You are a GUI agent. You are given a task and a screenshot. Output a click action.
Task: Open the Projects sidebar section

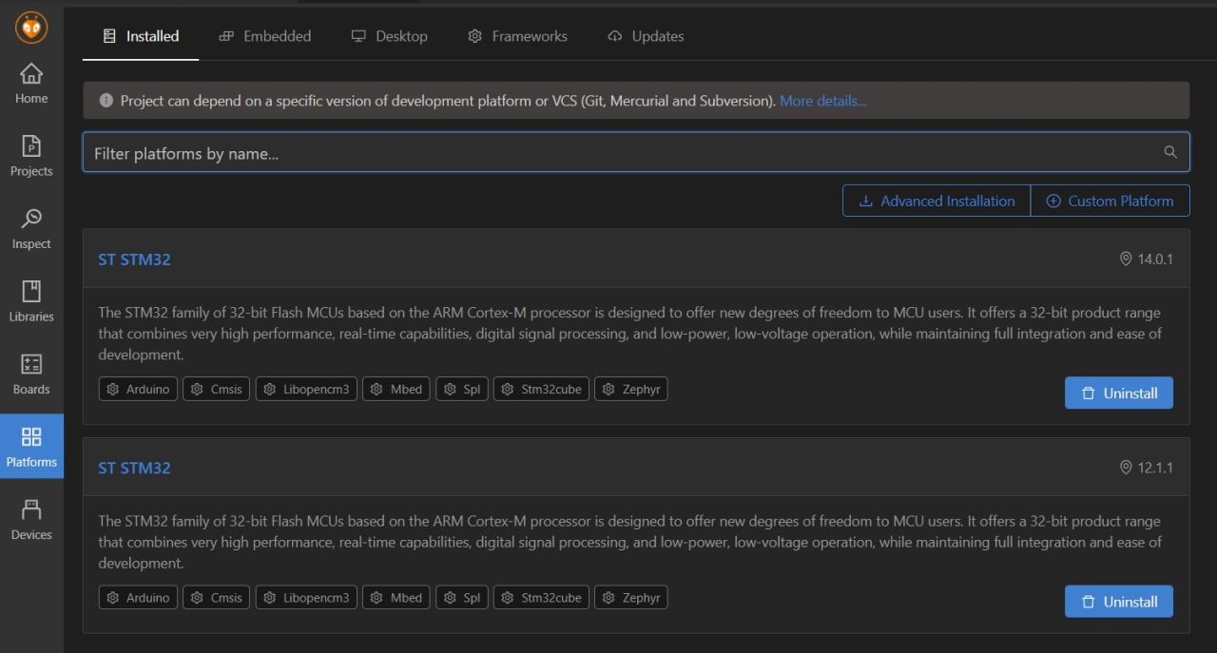coord(31,157)
